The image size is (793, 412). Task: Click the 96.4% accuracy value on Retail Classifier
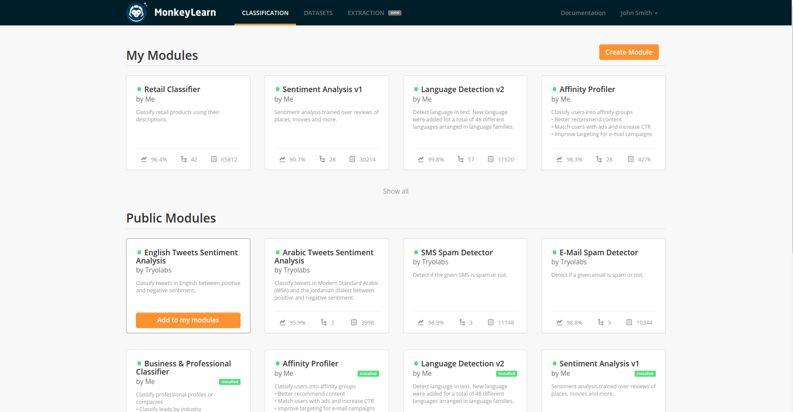coord(159,159)
